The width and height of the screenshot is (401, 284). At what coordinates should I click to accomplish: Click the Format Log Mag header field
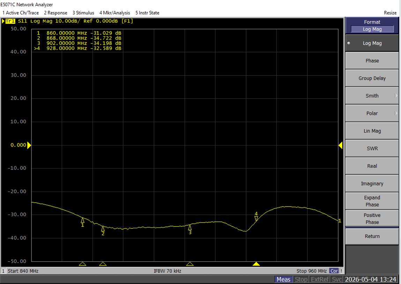[372, 29]
